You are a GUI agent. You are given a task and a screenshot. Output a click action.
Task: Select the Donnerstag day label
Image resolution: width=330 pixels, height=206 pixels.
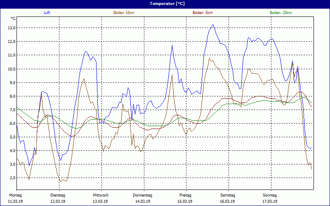143,195
